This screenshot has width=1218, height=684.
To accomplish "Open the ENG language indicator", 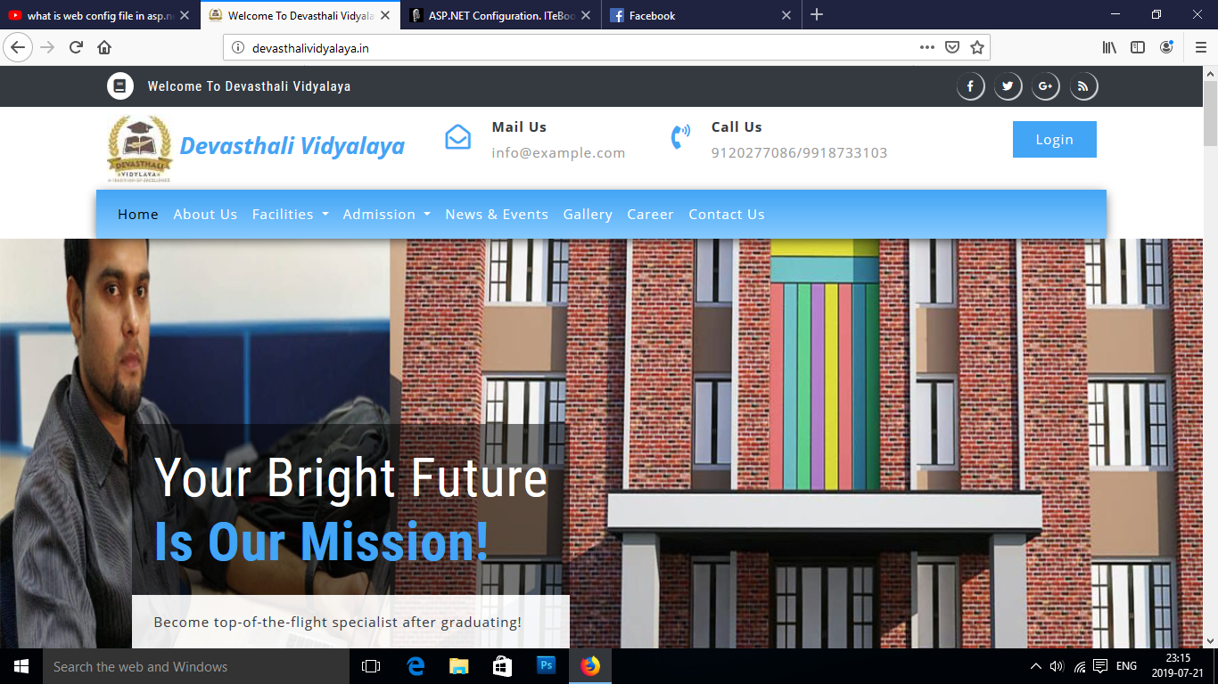I will click(x=1126, y=666).
